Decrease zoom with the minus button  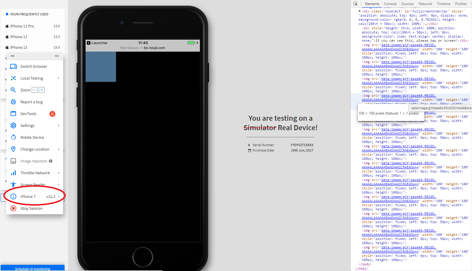35,90
